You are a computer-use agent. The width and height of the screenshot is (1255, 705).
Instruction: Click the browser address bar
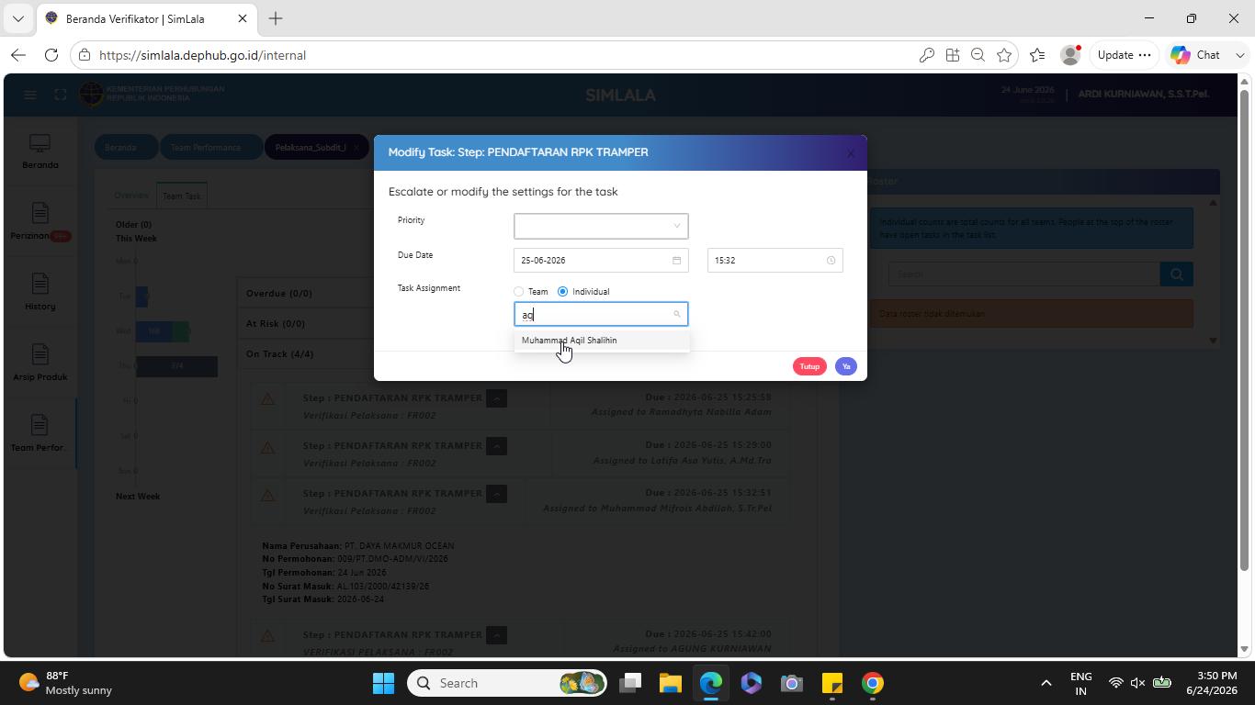coord(496,55)
